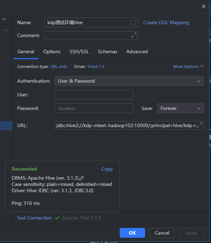Image resolution: width=211 pixels, height=243 pixels.
Task: Open the Save password dropdown set to Forever
Action: point(180,108)
